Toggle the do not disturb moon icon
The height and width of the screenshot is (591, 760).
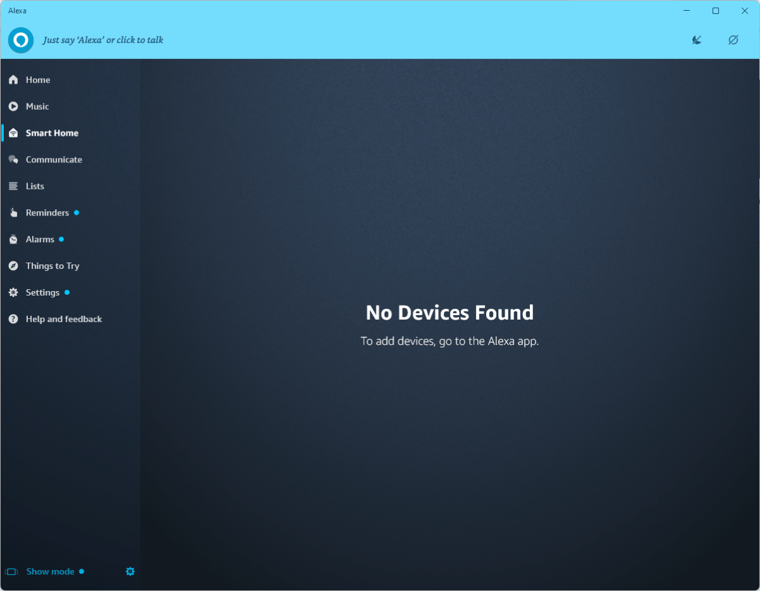click(x=697, y=40)
